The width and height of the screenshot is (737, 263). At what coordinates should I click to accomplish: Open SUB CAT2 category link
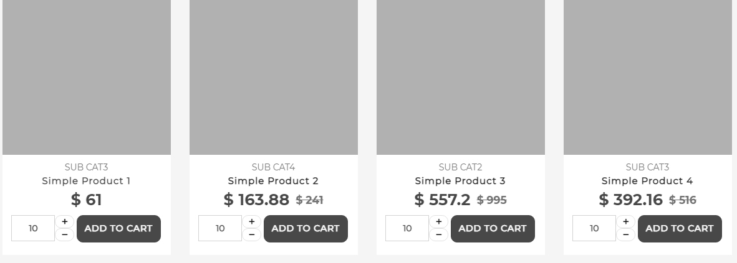coord(460,167)
